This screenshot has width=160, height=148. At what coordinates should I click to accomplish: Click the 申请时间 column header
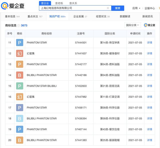[x=135, y=33]
